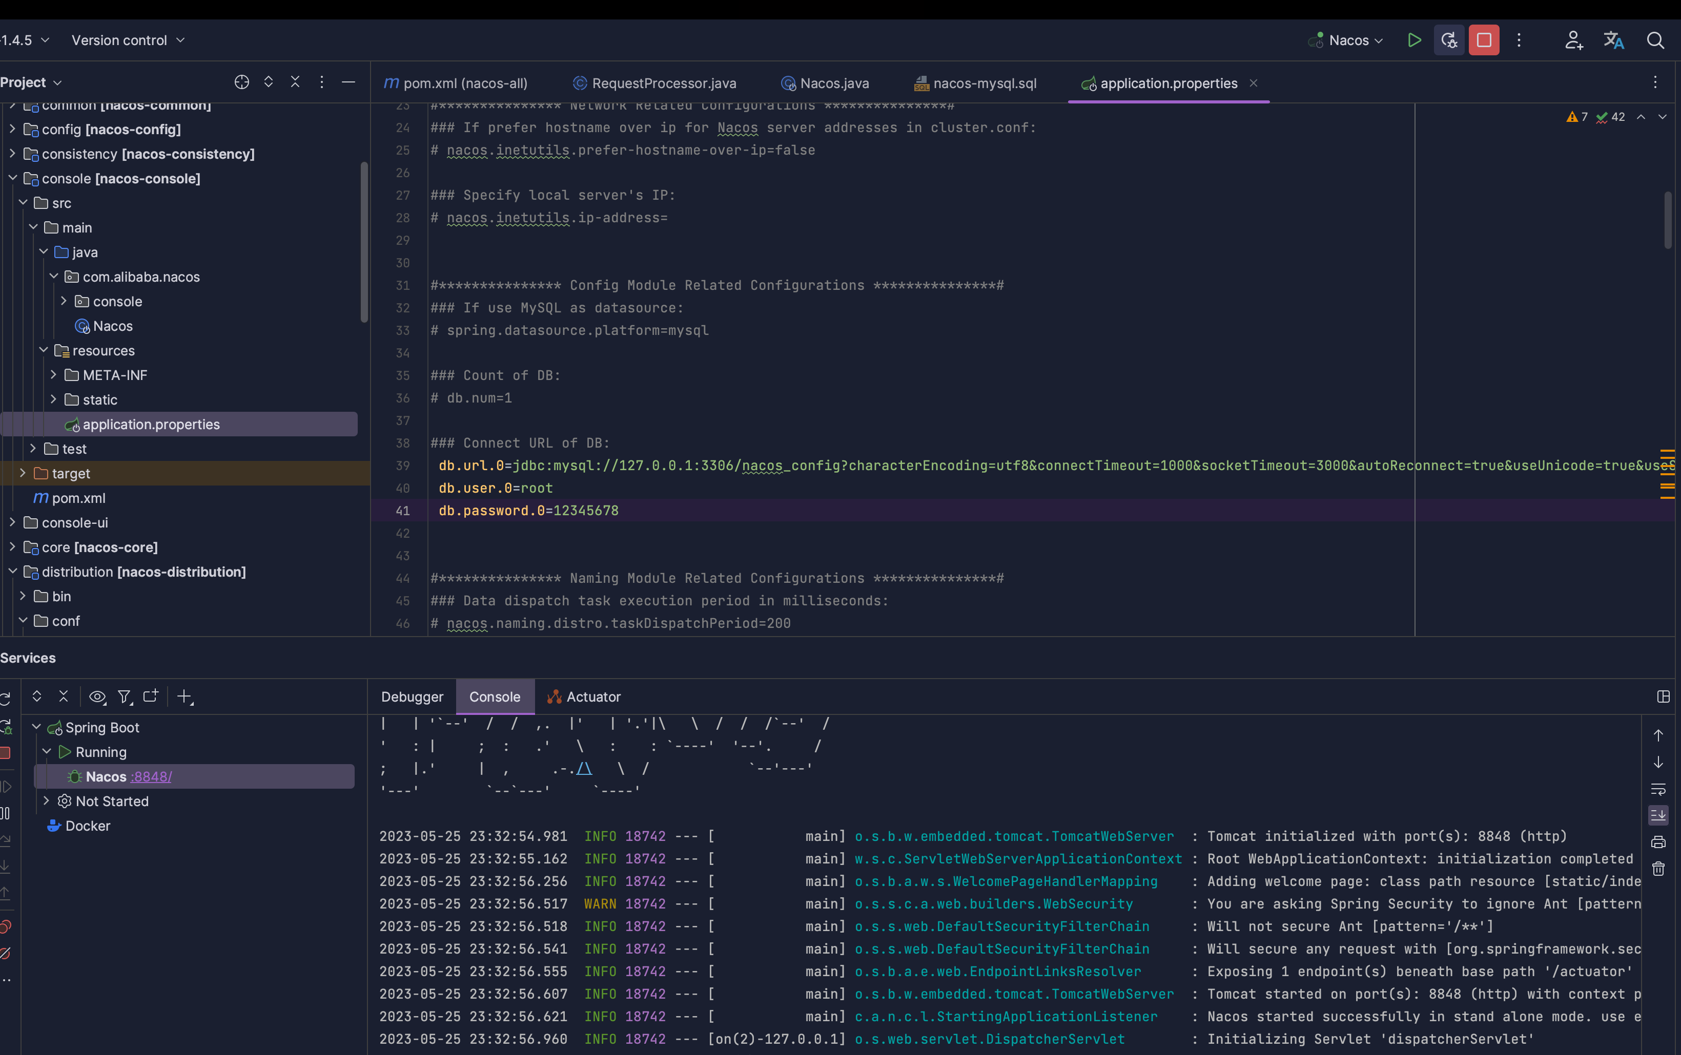Clear all console output trash icon
The width and height of the screenshot is (1681, 1055).
tap(1658, 869)
